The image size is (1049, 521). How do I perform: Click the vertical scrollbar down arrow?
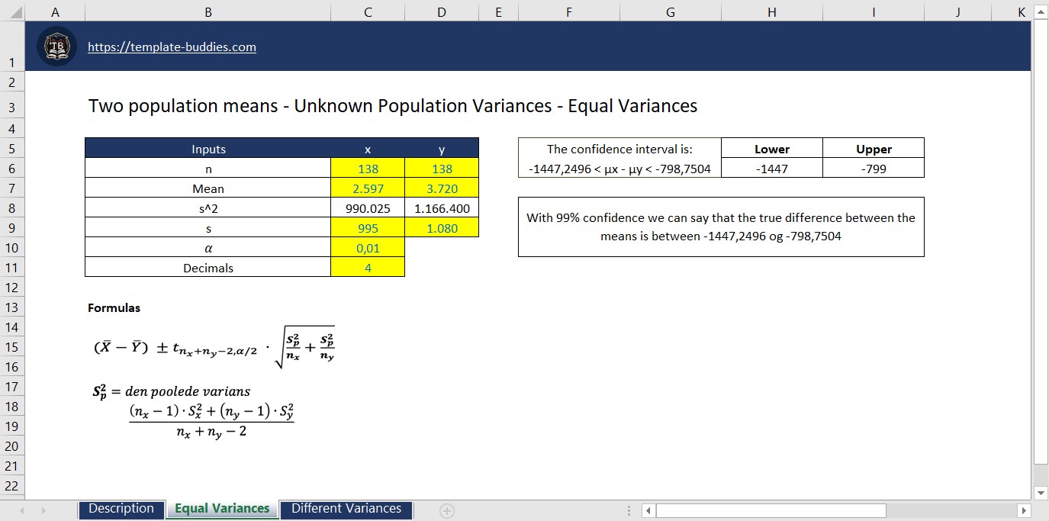(1039, 494)
